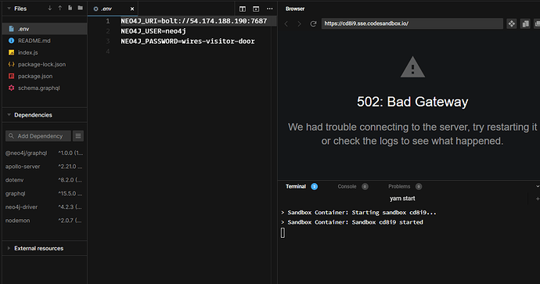Expand the External resources section
This screenshot has width=540, height=284.
(9, 248)
